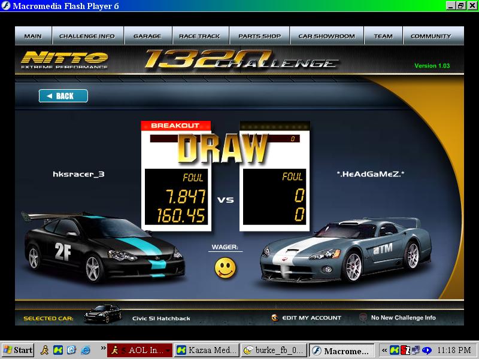479x359 pixels.
Task: Expand the quick launch overflow chevron
Action: (103, 348)
